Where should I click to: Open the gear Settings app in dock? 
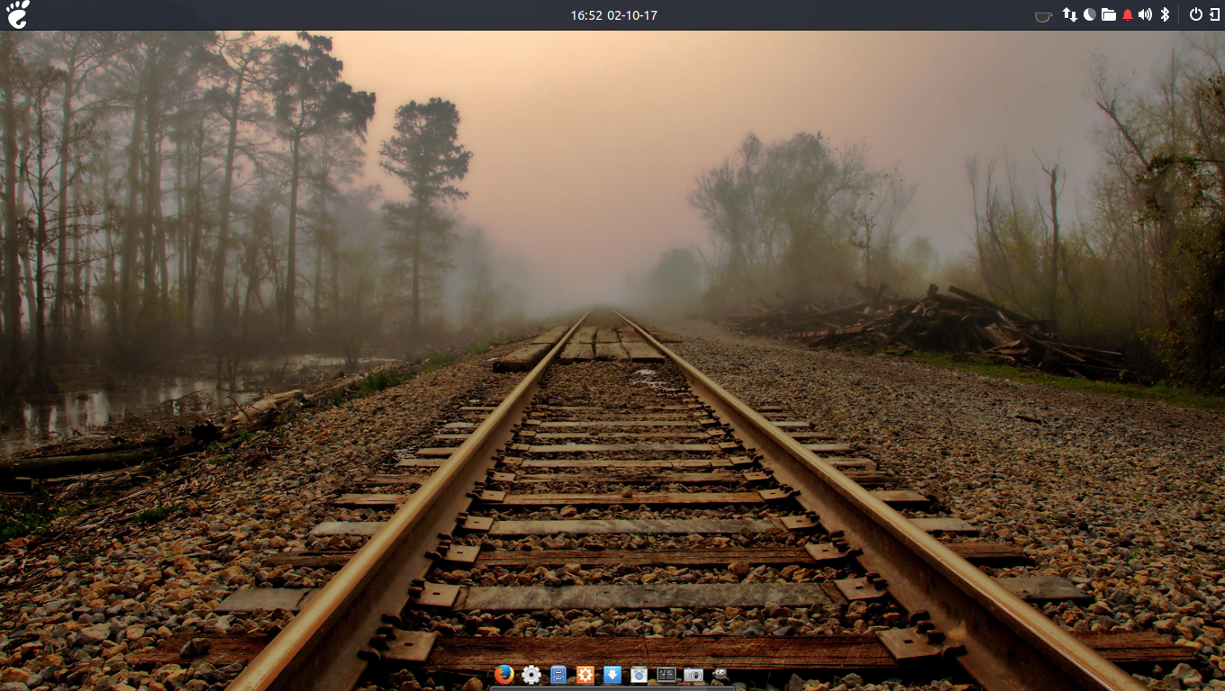(531, 674)
